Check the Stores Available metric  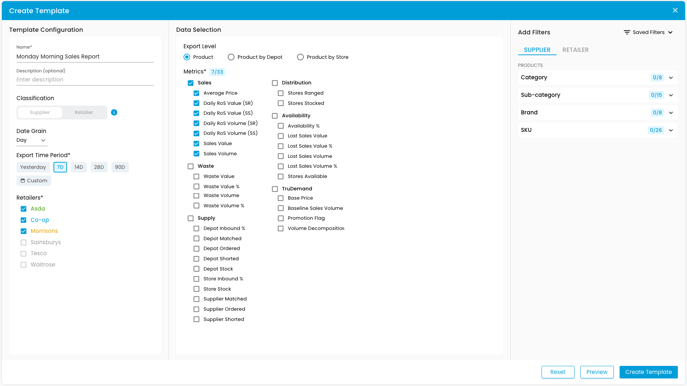tap(280, 176)
